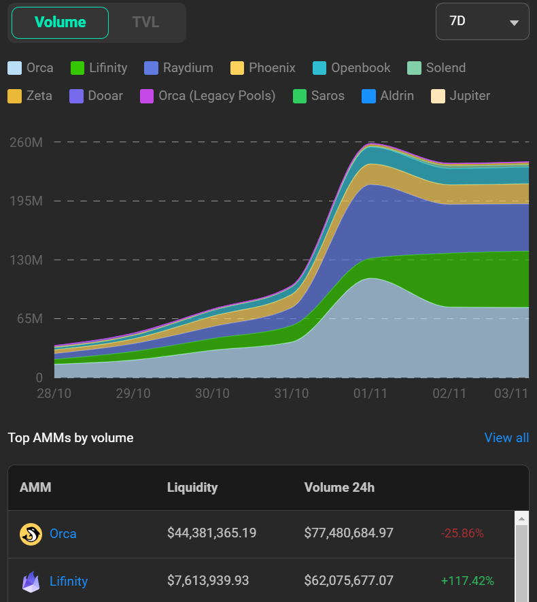The image size is (537, 602).
Task: Click the Volume 24h column header
Action: [339, 488]
